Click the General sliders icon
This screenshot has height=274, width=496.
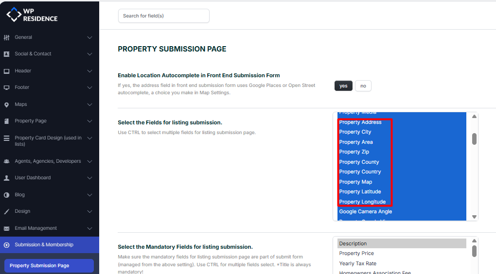[6, 37]
